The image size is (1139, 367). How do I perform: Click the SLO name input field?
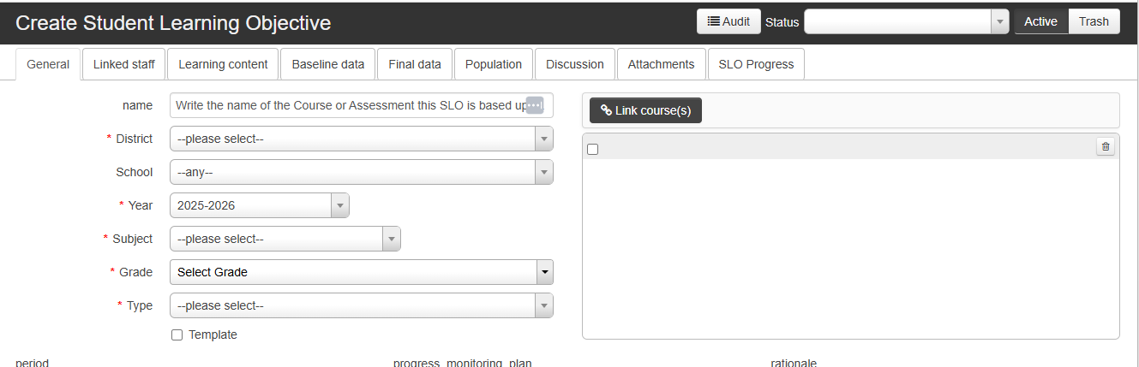tap(361, 105)
